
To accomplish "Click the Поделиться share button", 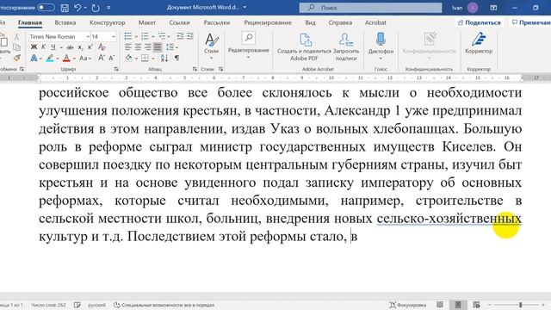I will coord(480,22).
